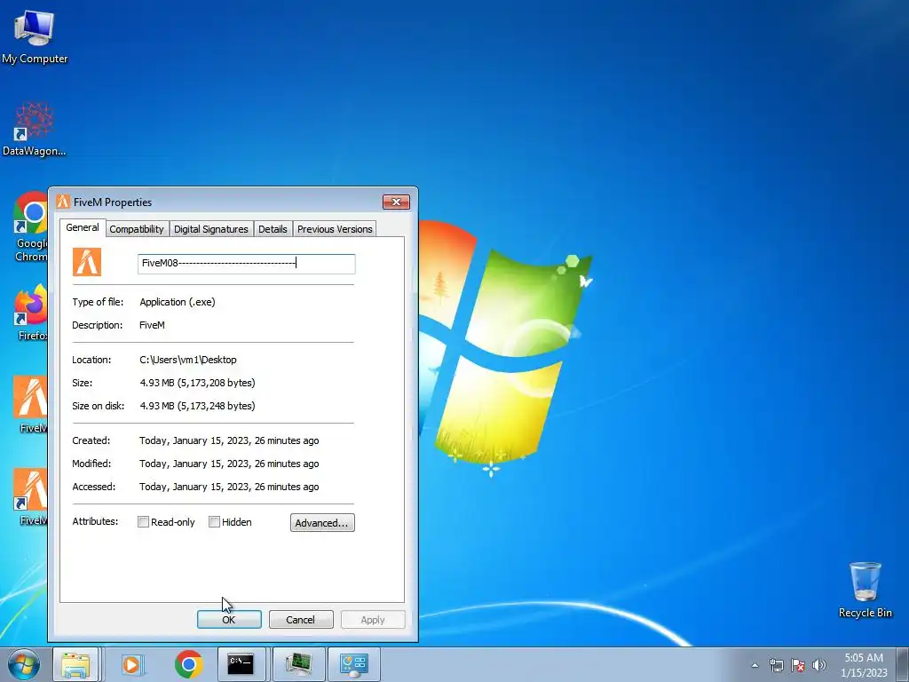The height and width of the screenshot is (682, 909).
Task: Click the network status tray icon
Action: pyautogui.click(x=776, y=665)
